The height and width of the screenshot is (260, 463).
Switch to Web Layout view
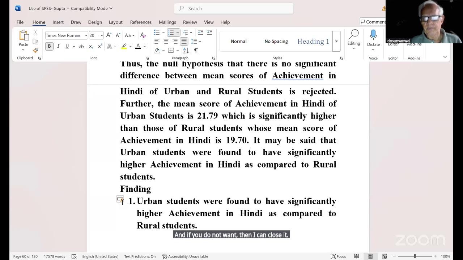click(384, 256)
